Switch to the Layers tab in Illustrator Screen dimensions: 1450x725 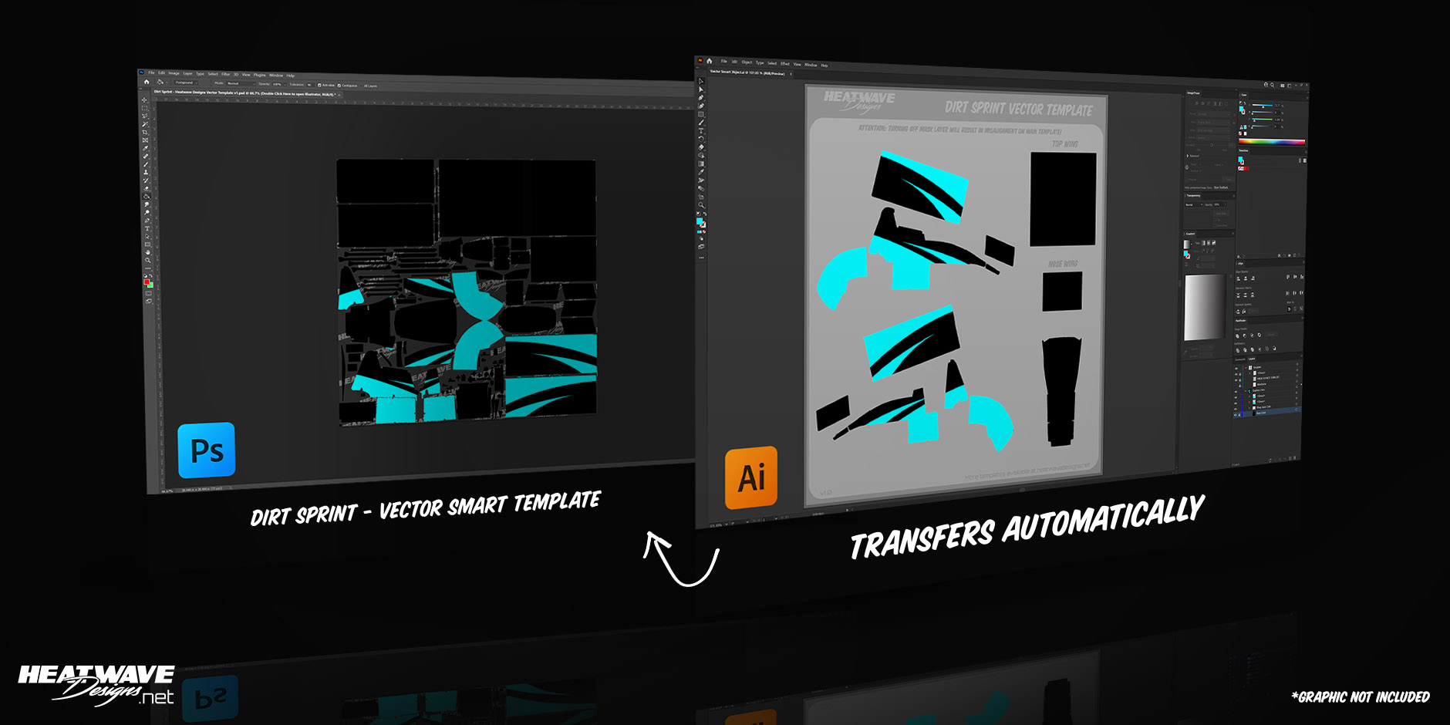(1252, 359)
